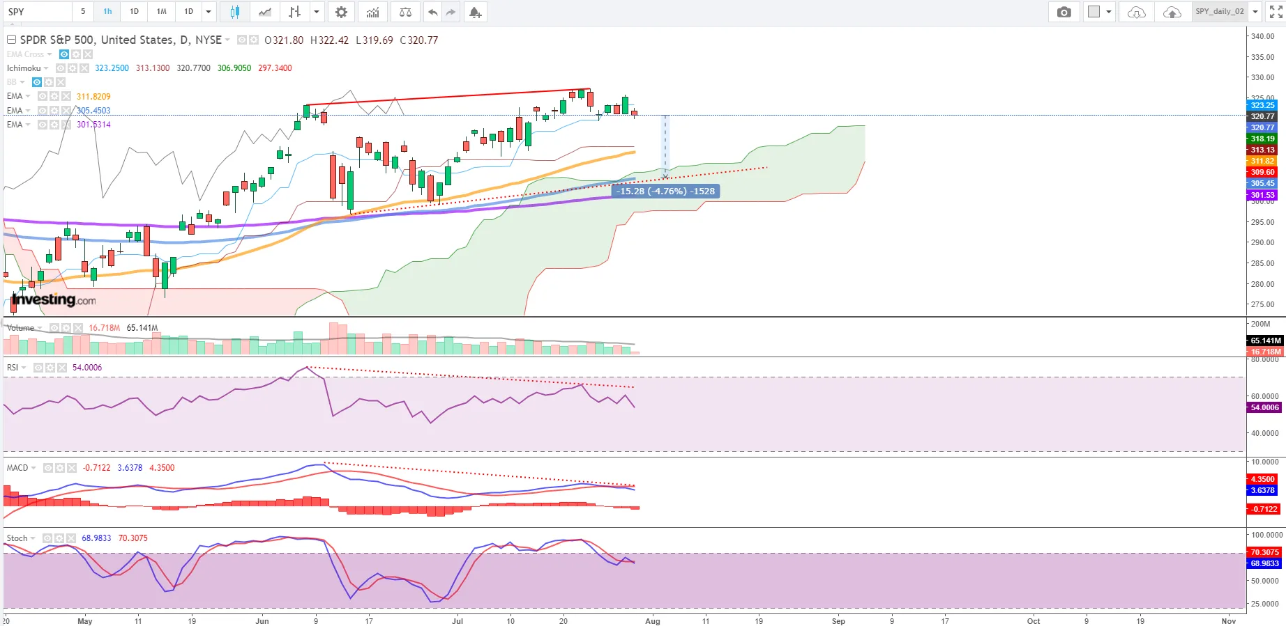Take a chart snapshot with the camera icon
1286x626 pixels.
coord(1064,12)
